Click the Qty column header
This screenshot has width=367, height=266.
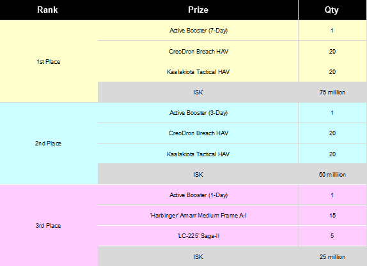(x=332, y=10)
